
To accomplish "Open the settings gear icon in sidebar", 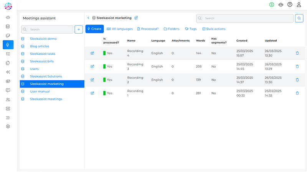I will tap(8, 127).
